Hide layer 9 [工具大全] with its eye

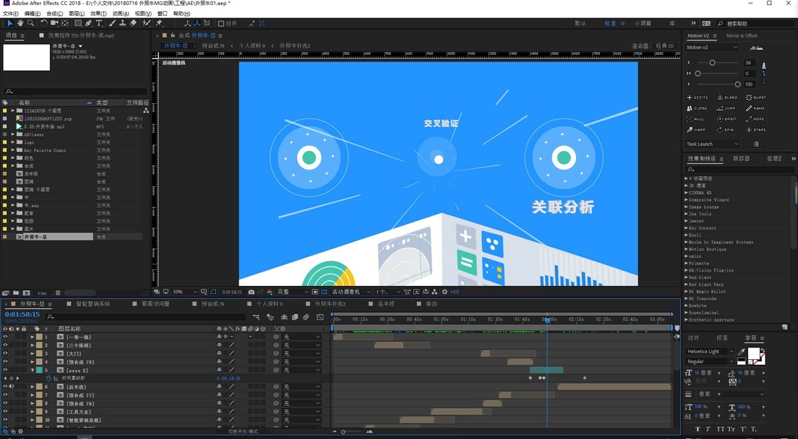pyautogui.click(x=5, y=412)
